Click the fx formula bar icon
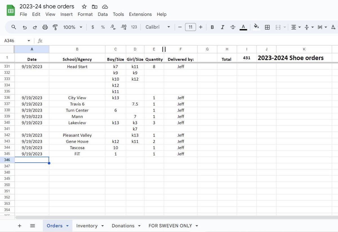The width and height of the screenshot is (338, 232). [40, 41]
